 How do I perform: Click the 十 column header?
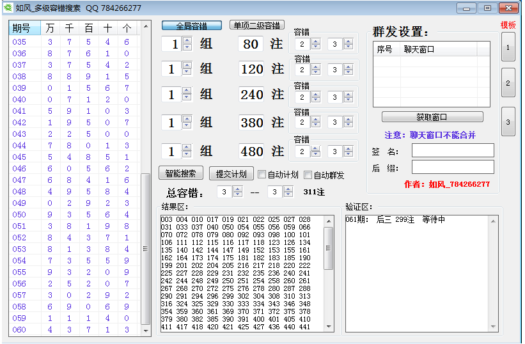(107, 27)
